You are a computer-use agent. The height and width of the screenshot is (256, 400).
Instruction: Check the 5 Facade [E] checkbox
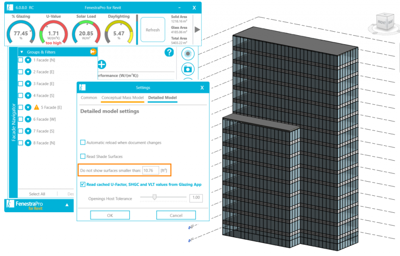(20, 107)
